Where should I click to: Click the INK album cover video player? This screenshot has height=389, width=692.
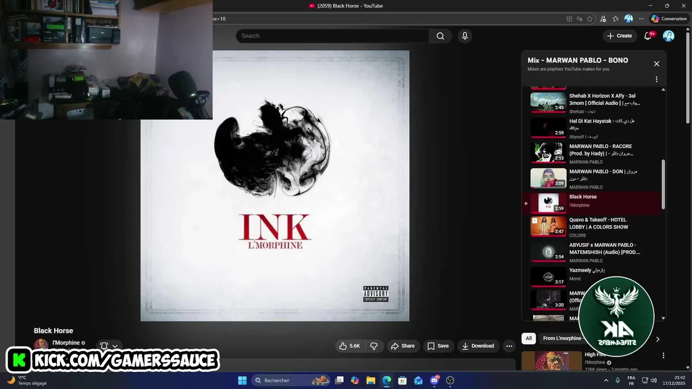275,186
